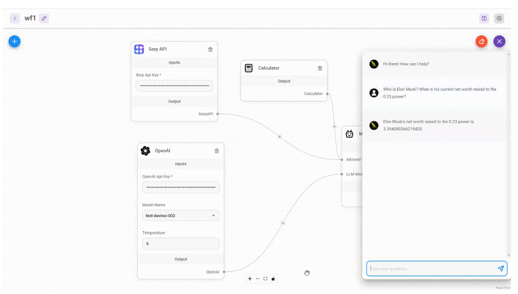Fit view of the workflow canvas
518x294 pixels.
pyautogui.click(x=265, y=279)
